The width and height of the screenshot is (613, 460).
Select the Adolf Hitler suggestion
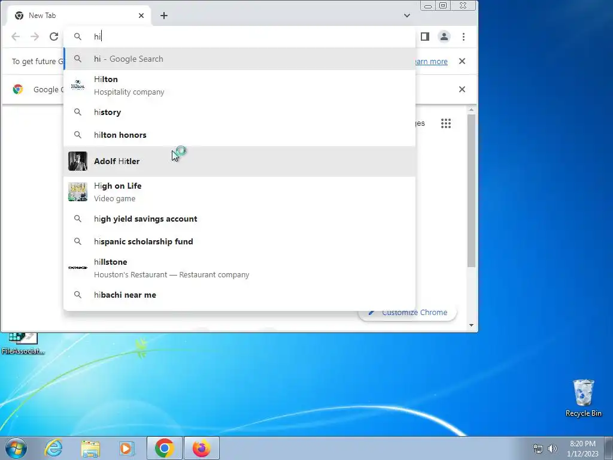[239, 162]
